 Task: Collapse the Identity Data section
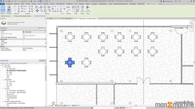(x=45, y=39)
